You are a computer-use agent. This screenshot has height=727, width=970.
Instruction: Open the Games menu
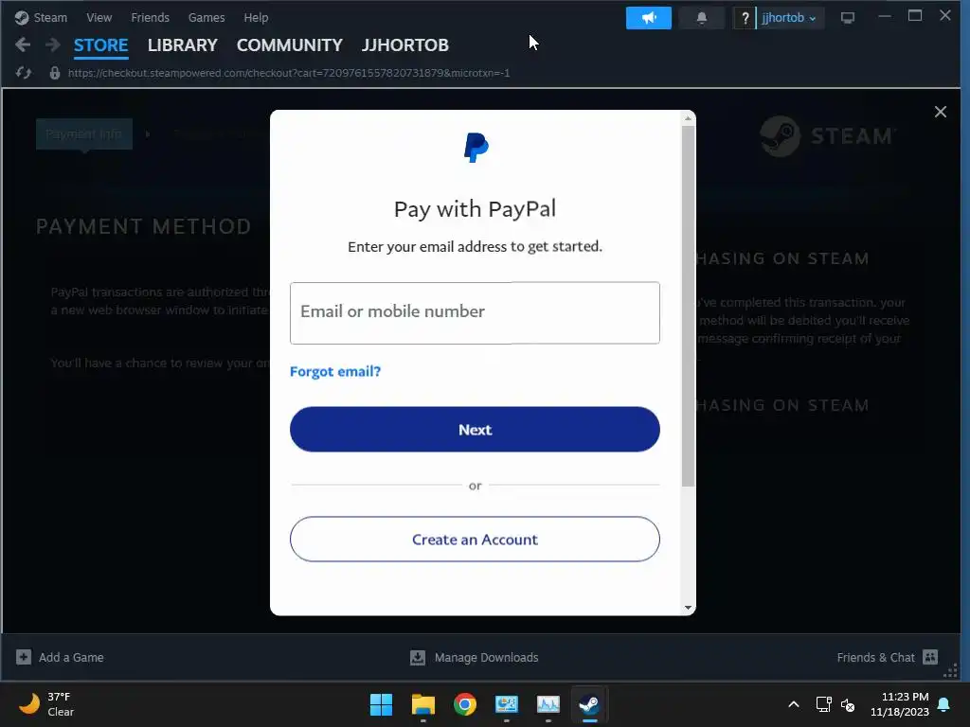(206, 17)
